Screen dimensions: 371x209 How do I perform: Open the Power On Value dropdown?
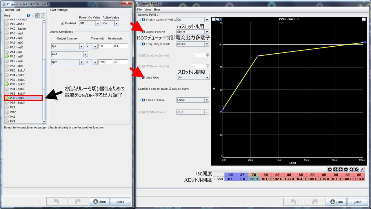pyautogui.click(x=90, y=23)
